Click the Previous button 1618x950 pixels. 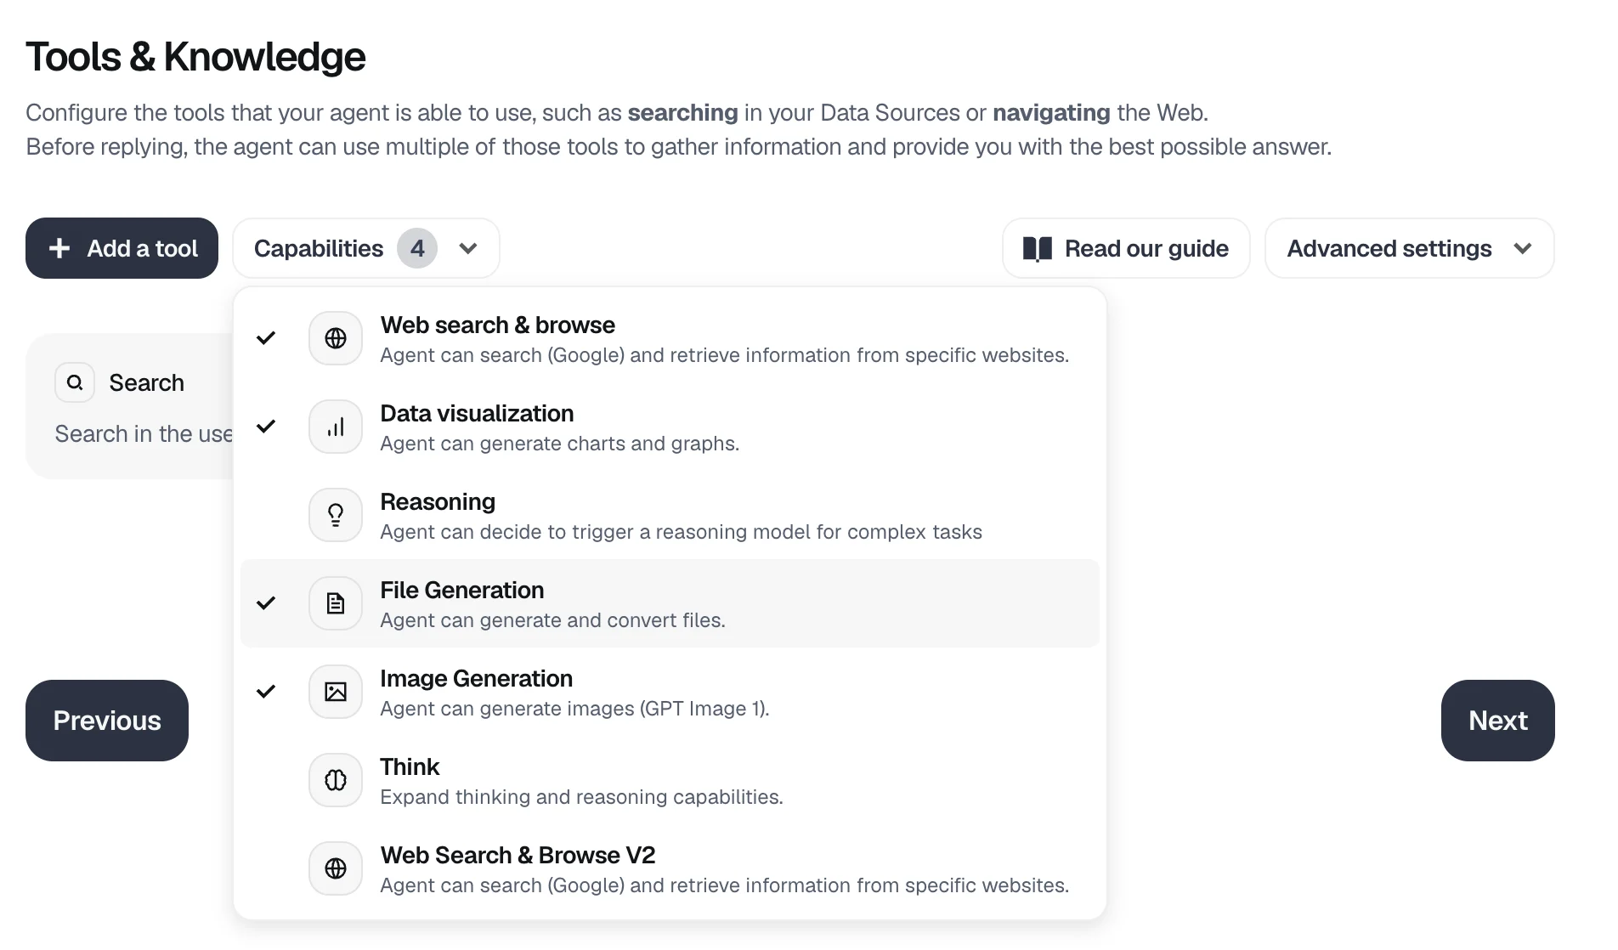click(x=106, y=720)
